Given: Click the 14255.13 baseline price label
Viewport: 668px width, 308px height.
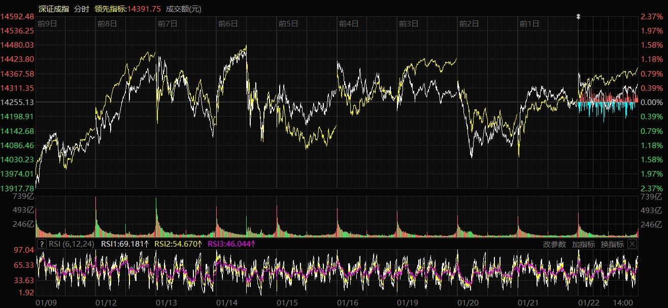Looking at the screenshot, I should (x=17, y=102).
